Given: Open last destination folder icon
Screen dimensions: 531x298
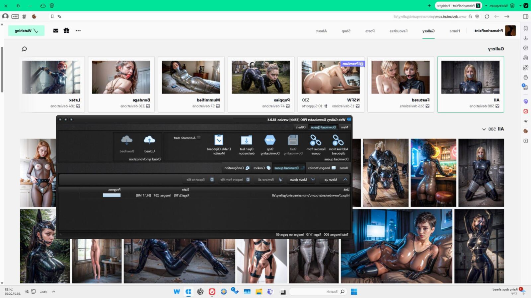Looking at the screenshot, I should pos(246,140).
